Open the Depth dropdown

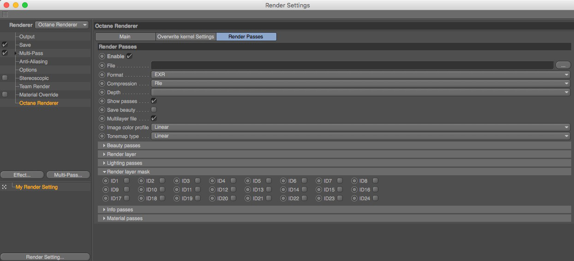[x=361, y=92]
